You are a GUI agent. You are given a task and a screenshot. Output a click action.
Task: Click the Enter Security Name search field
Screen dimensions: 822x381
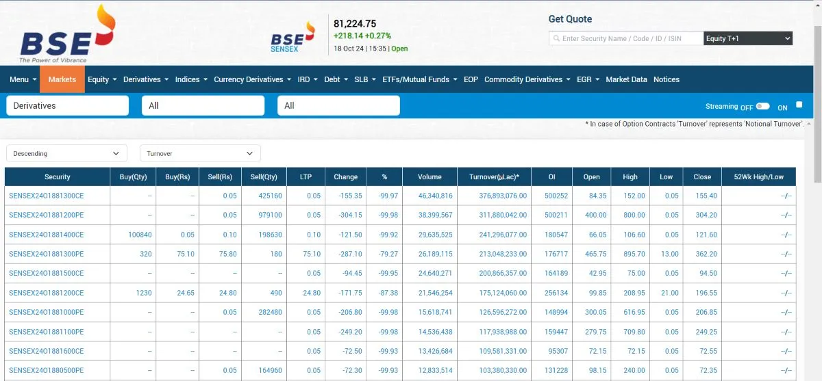pyautogui.click(x=626, y=38)
